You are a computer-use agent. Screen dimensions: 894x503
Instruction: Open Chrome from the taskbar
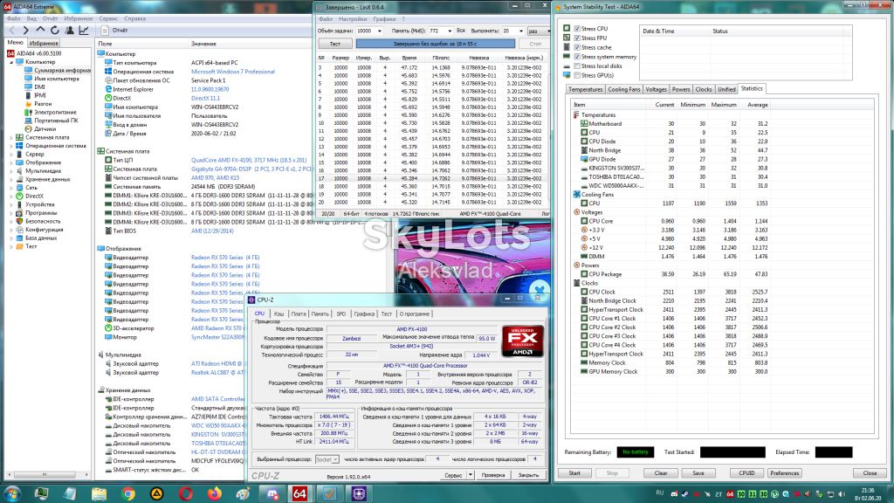pos(127,494)
